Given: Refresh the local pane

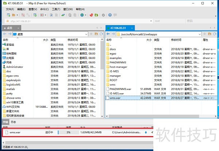Looking at the screenshot, I should tap(101, 34).
